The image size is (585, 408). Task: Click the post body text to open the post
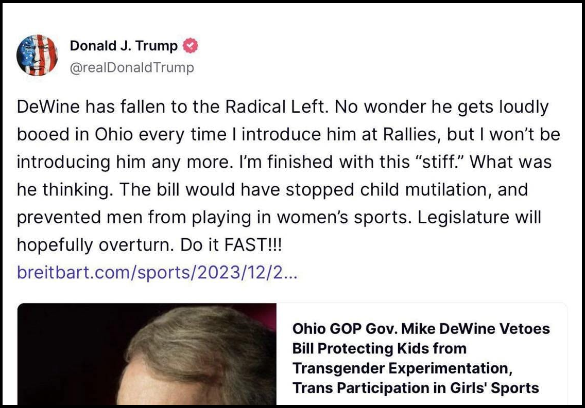click(x=283, y=175)
